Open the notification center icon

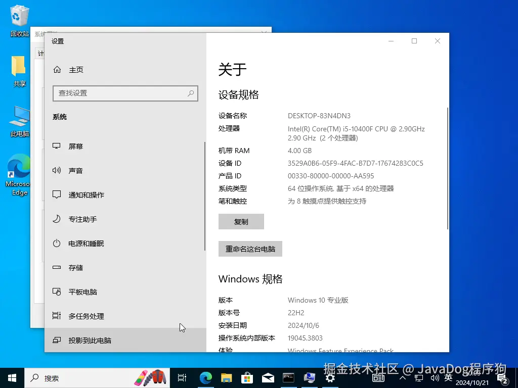coord(502,378)
